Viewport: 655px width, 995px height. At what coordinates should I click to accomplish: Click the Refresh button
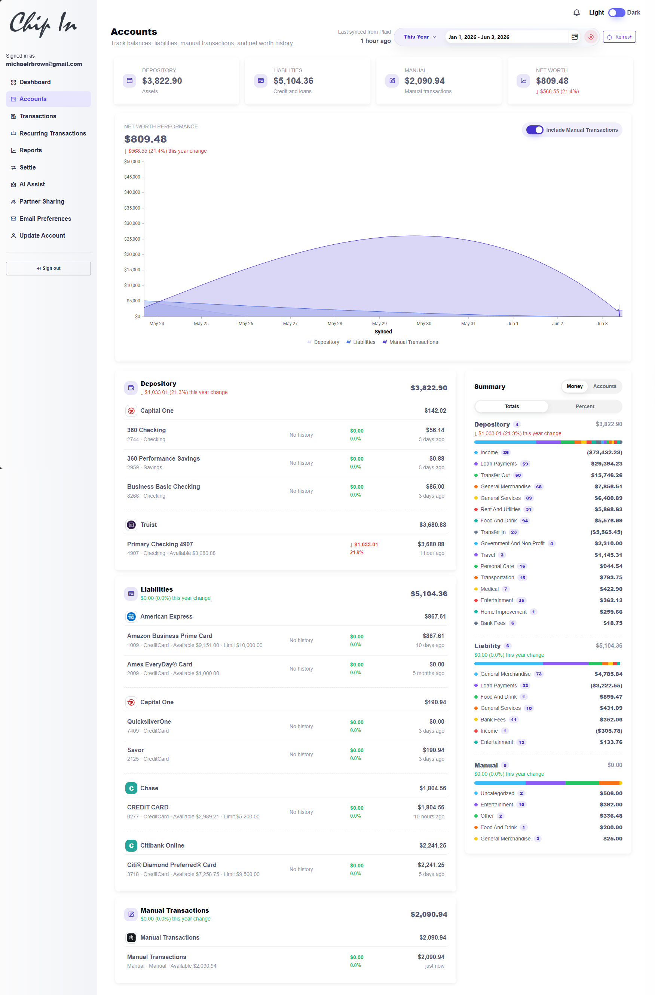coord(619,37)
